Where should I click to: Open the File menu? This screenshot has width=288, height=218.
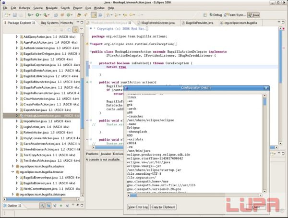(5, 8)
